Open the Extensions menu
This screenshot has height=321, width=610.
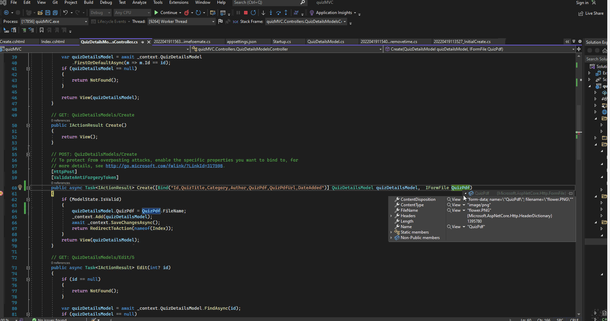click(179, 2)
